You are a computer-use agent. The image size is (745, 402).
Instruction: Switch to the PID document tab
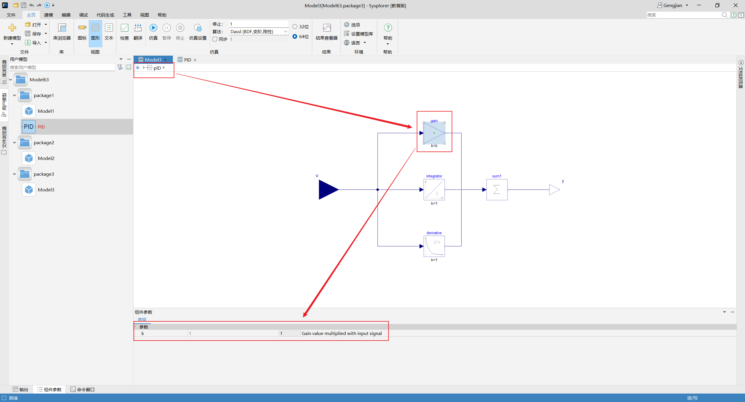(x=187, y=60)
